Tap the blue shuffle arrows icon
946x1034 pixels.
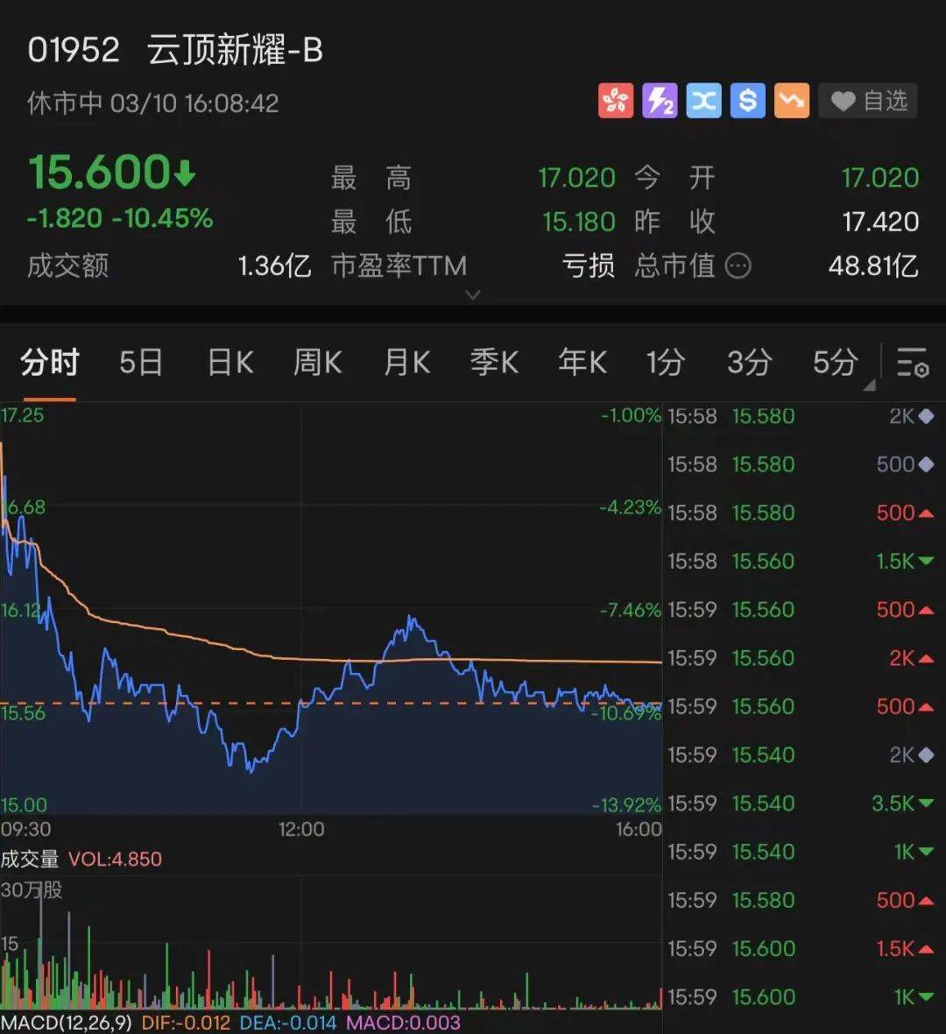pos(703,101)
